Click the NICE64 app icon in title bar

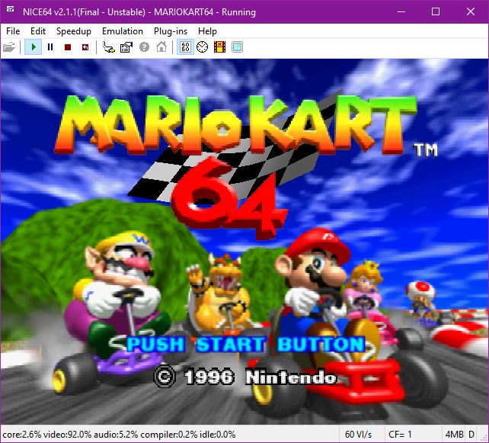(11, 10)
